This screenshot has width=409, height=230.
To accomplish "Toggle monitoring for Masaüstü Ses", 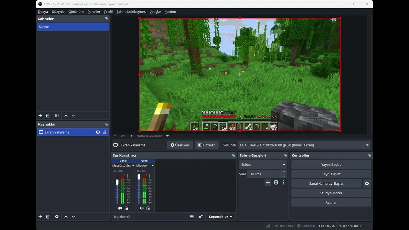I will tap(126, 208).
